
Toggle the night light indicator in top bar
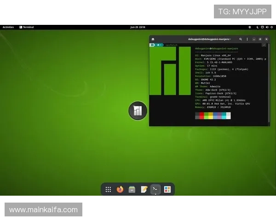[258, 27]
